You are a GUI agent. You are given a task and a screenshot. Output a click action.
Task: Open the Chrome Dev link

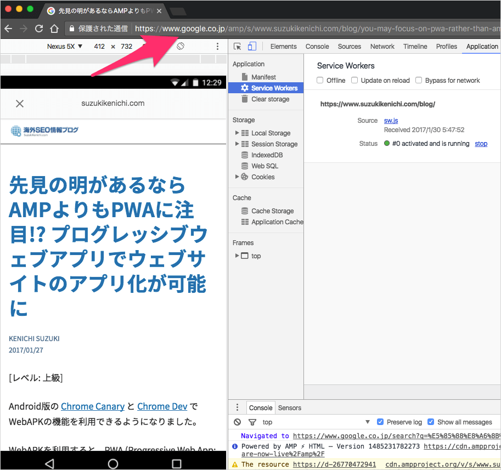[162, 406]
